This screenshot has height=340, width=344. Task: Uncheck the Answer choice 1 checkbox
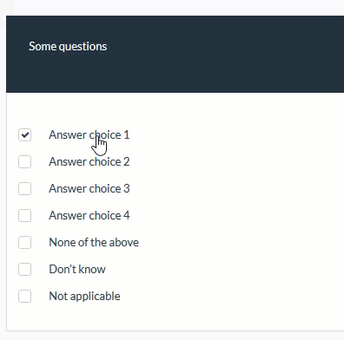(x=24, y=135)
